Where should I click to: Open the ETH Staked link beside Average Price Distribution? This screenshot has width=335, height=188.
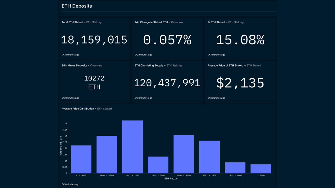(104, 109)
